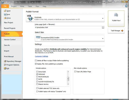
Task: Select the Publish menu entry
Action: [12, 34]
